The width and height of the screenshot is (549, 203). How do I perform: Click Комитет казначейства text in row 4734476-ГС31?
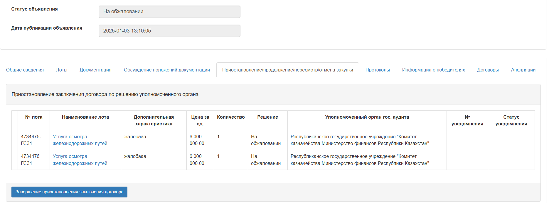point(360,160)
